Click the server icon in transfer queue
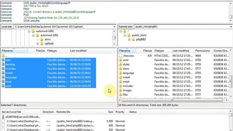 coord(3,117)
